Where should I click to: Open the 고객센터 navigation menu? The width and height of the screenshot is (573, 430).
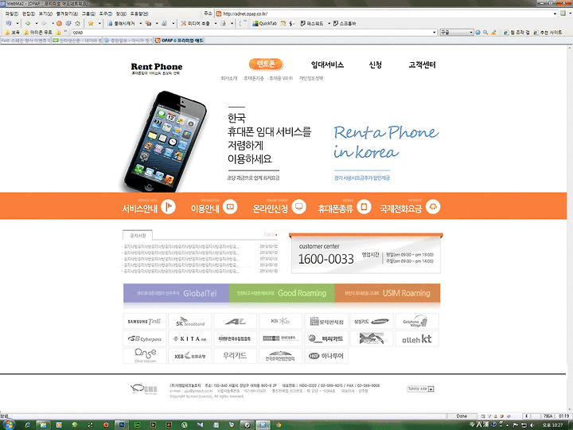[422, 64]
